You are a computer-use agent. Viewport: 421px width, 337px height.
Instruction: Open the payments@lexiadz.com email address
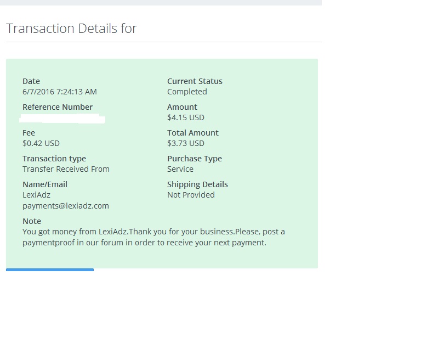coord(66,206)
